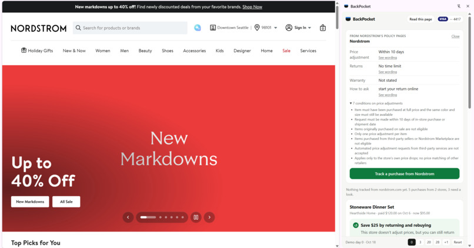Image resolution: width=474 pixels, height=248 pixels.
Task: Click See wording under Returns
Action: [x=388, y=72]
